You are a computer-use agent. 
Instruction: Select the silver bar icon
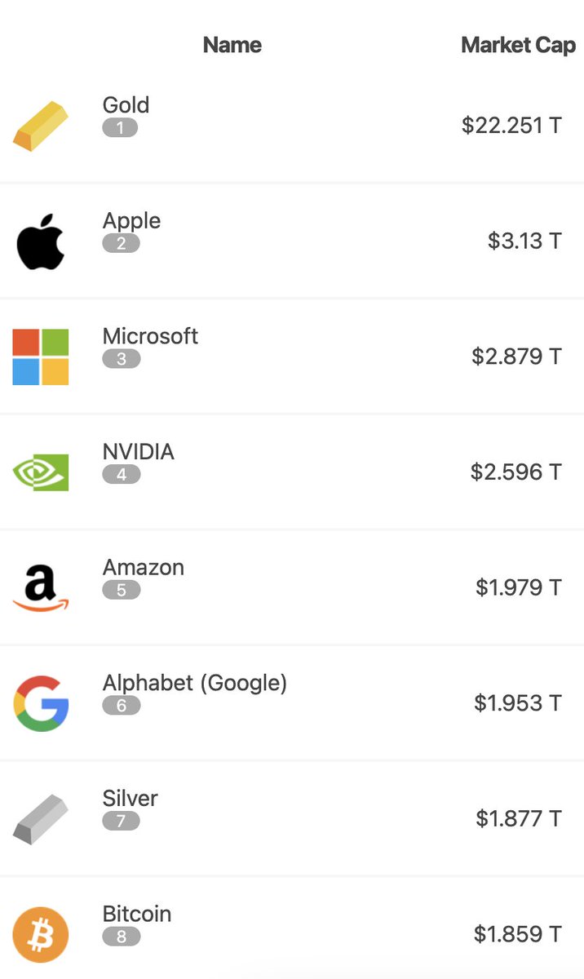[x=41, y=819]
